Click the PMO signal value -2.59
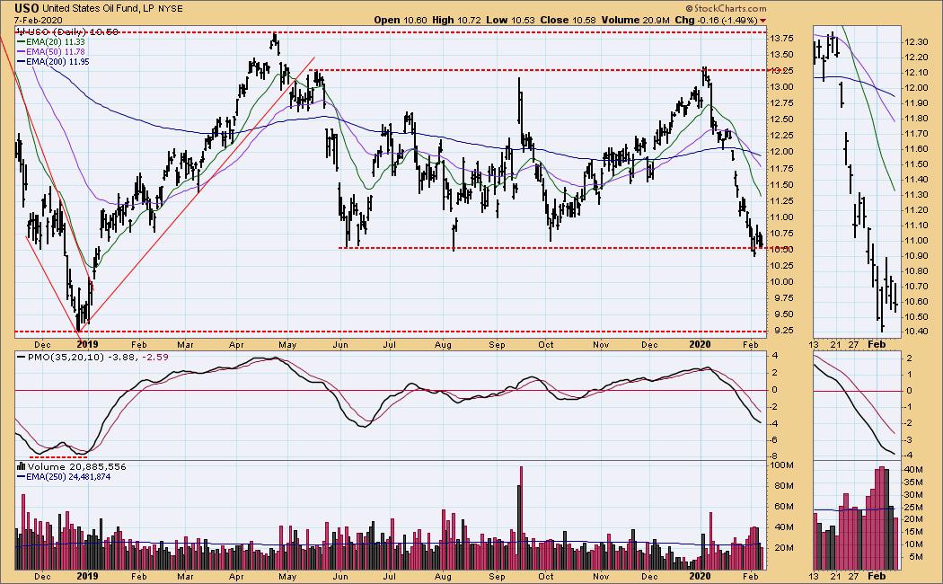 [x=156, y=358]
